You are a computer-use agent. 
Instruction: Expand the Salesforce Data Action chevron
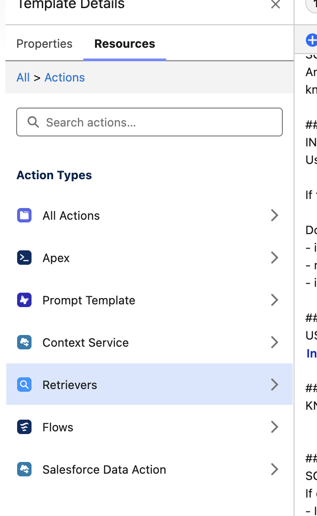coord(275,469)
